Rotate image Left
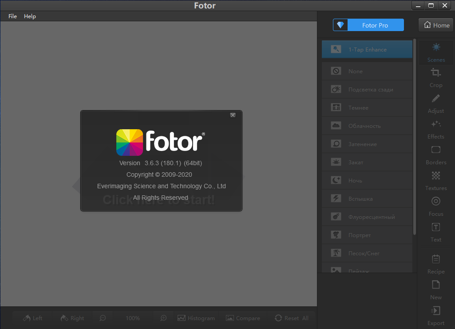The image size is (455, 329). [x=32, y=318]
